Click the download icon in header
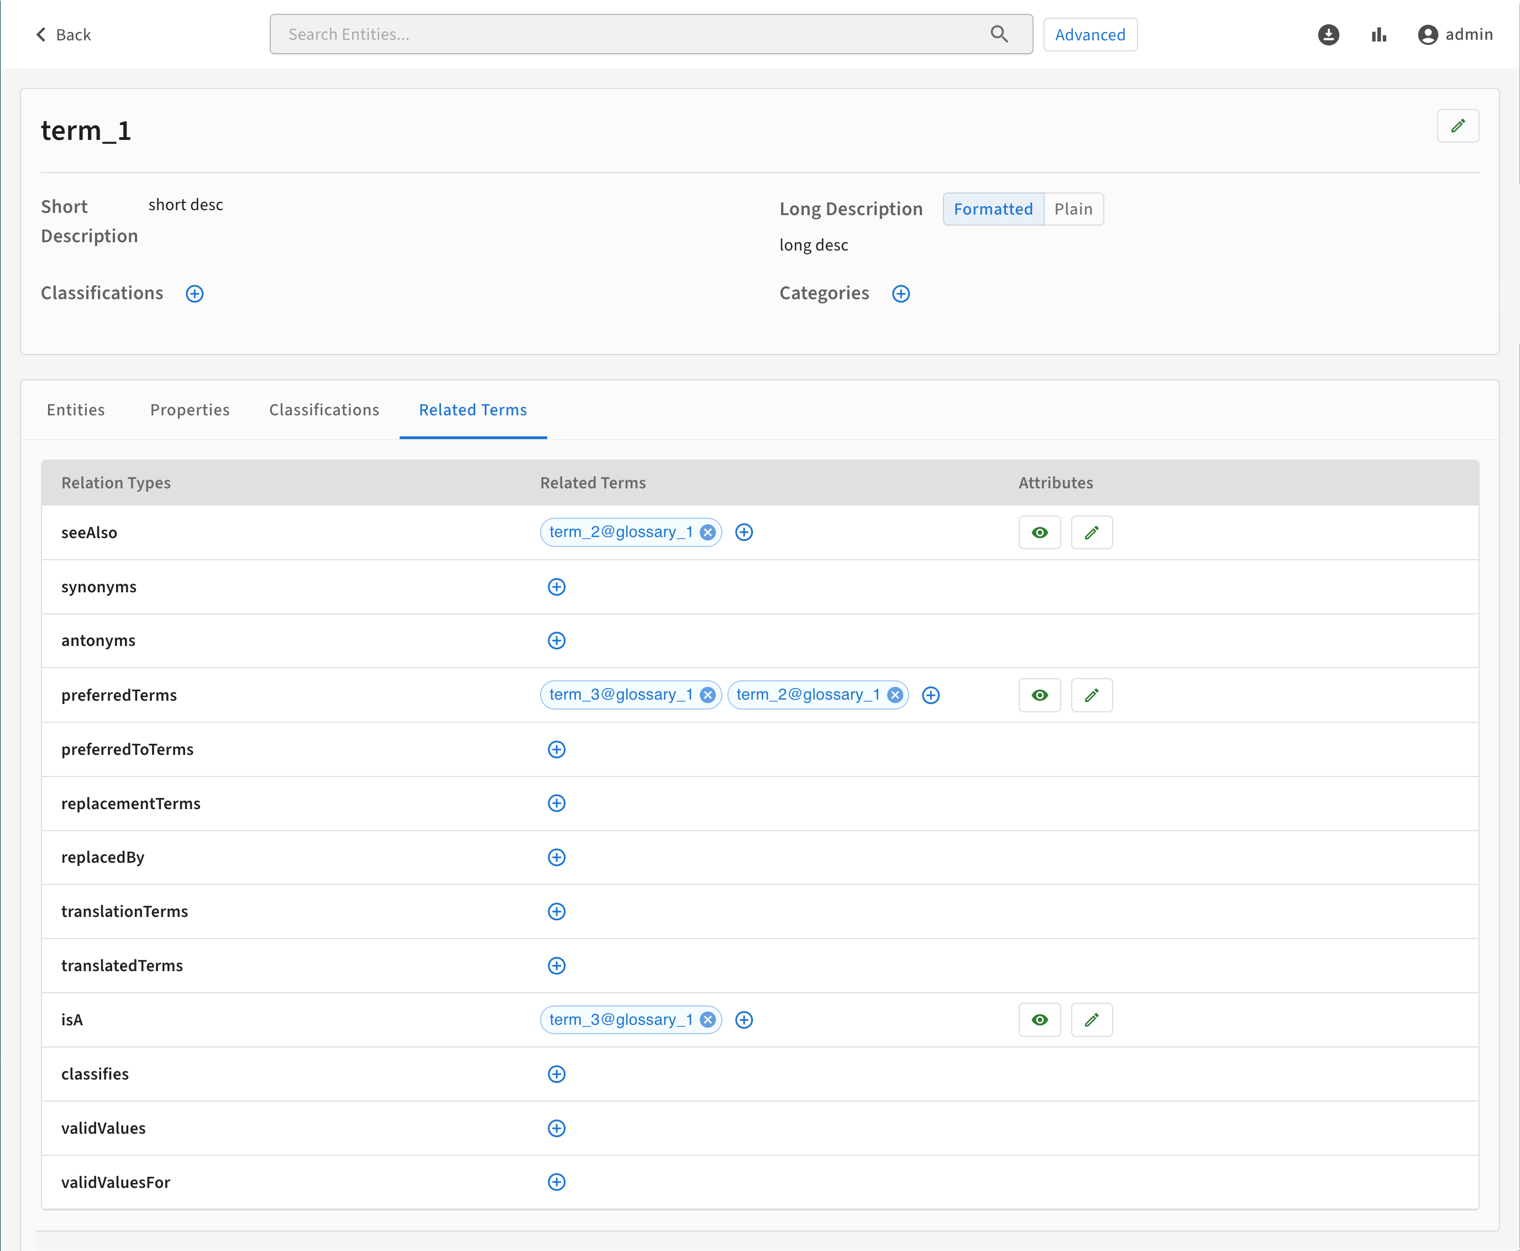The image size is (1520, 1251). pyautogui.click(x=1328, y=35)
